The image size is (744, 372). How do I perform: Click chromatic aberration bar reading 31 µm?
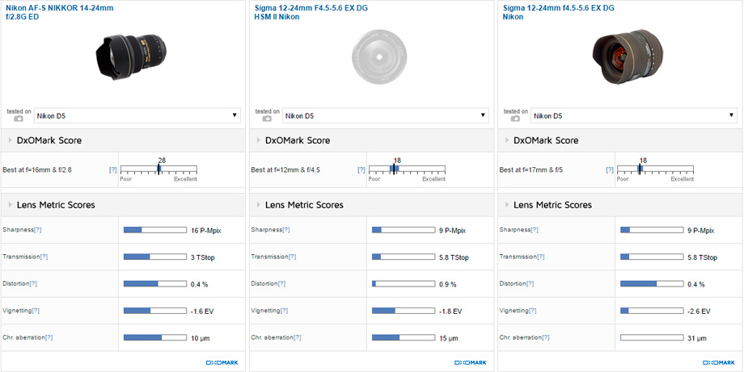[x=652, y=338]
